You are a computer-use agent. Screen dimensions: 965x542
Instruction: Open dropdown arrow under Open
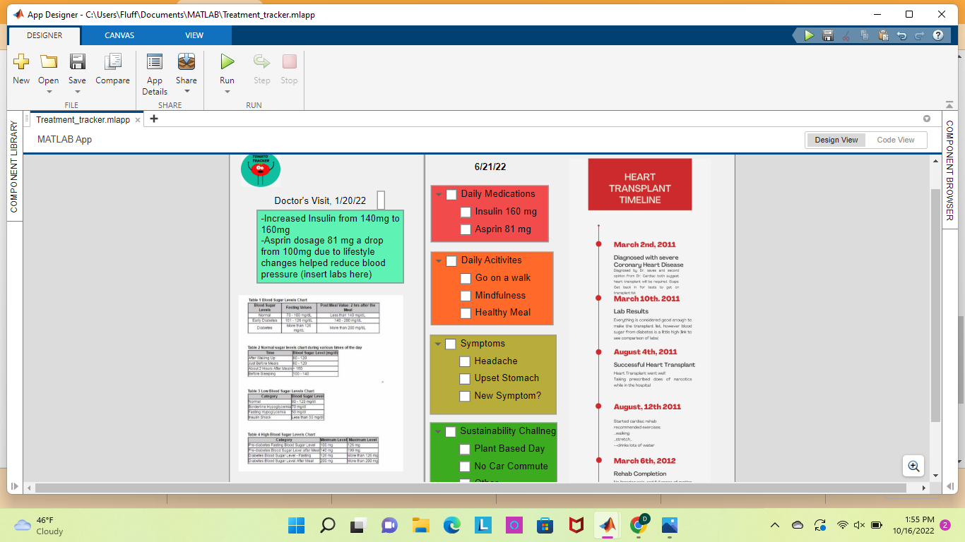pyautogui.click(x=49, y=91)
